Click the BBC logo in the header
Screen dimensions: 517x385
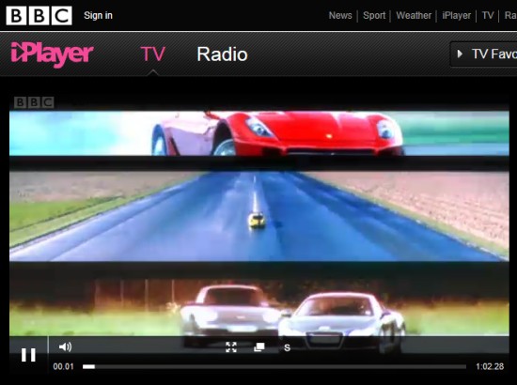pos(39,15)
